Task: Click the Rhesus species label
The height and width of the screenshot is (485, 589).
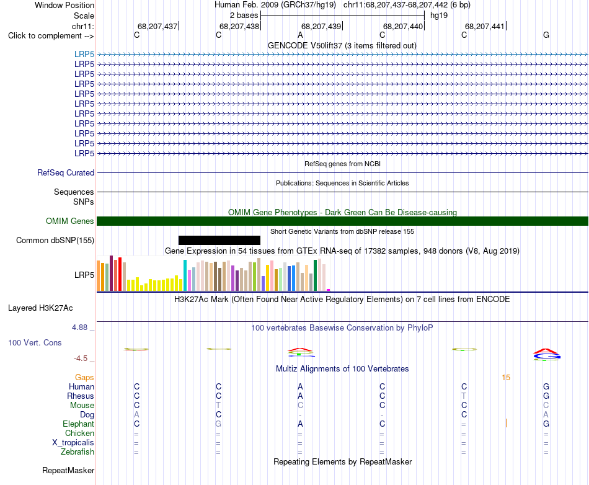Action: (x=81, y=396)
